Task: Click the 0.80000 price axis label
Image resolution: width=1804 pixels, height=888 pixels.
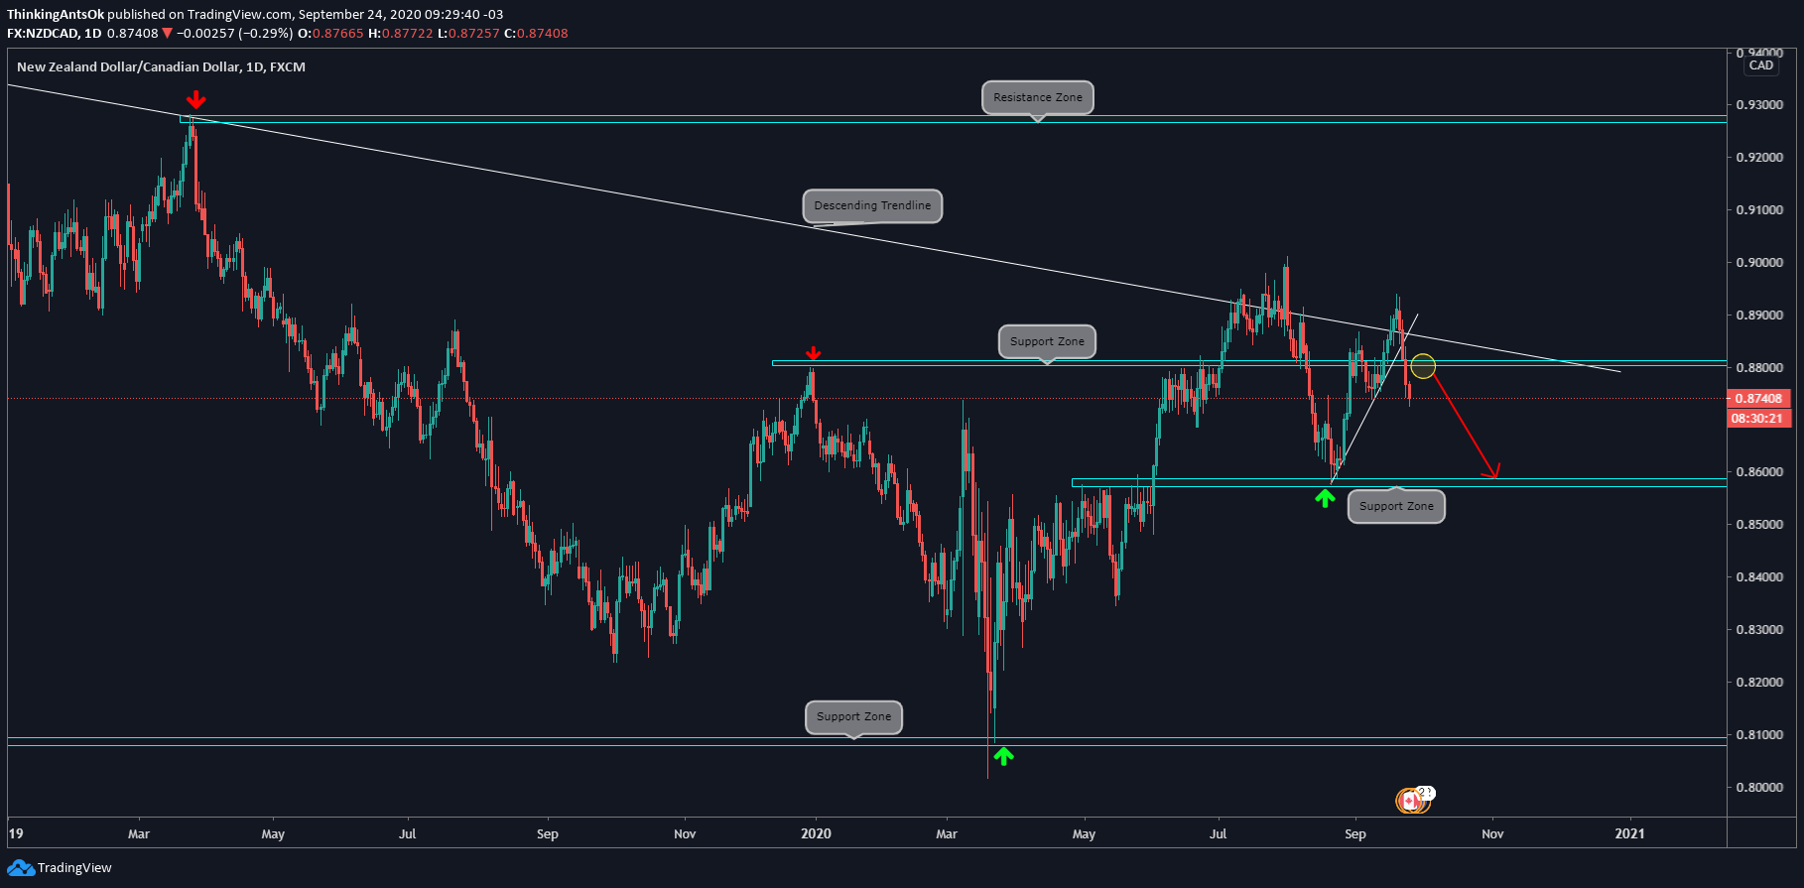Action: [1759, 787]
